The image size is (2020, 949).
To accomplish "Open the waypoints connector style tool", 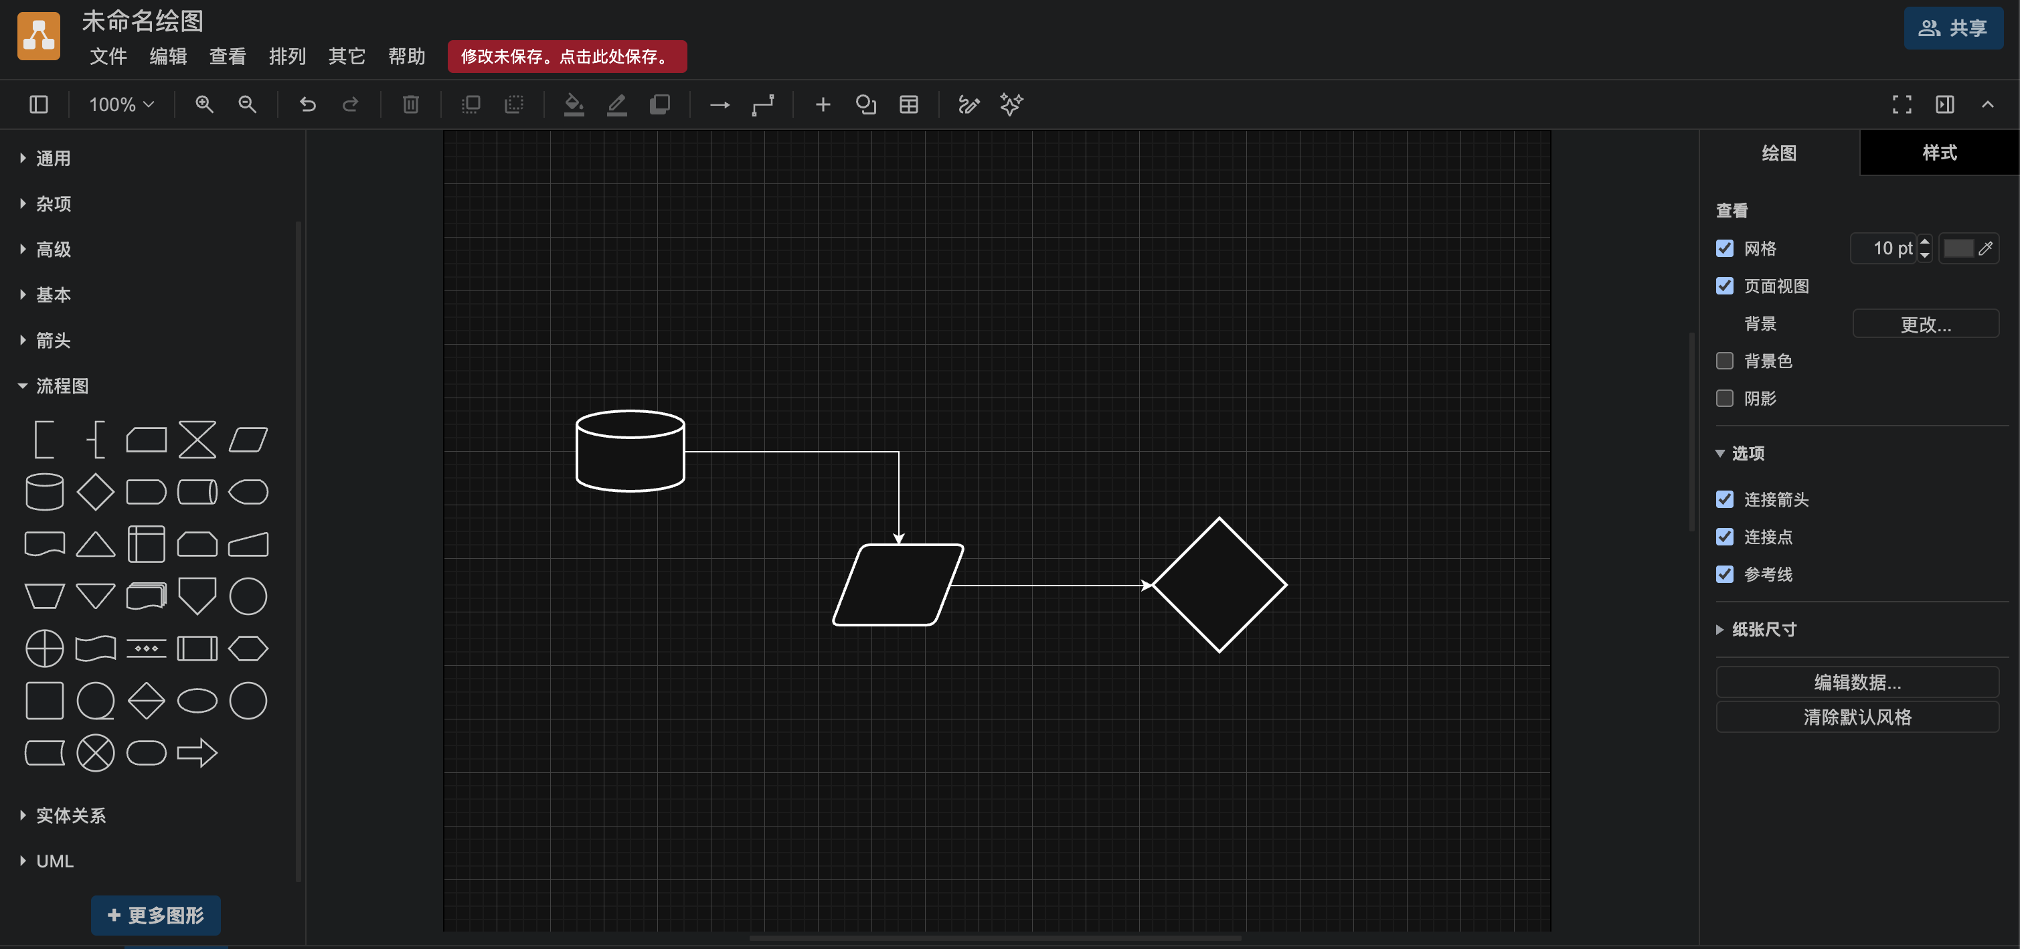I will 763,104.
